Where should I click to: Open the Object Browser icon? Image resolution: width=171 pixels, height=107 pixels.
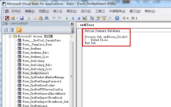104,18
